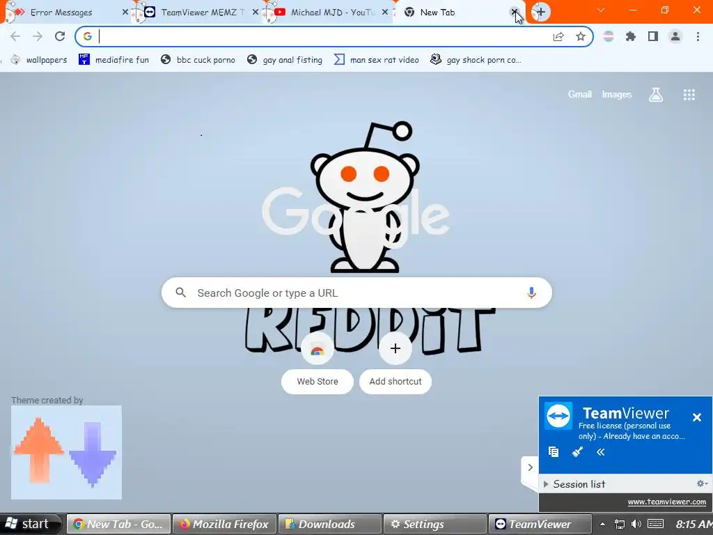Switch to Mozilla Firefox in the taskbar
Image resolution: width=713 pixels, height=535 pixels.
225,524
